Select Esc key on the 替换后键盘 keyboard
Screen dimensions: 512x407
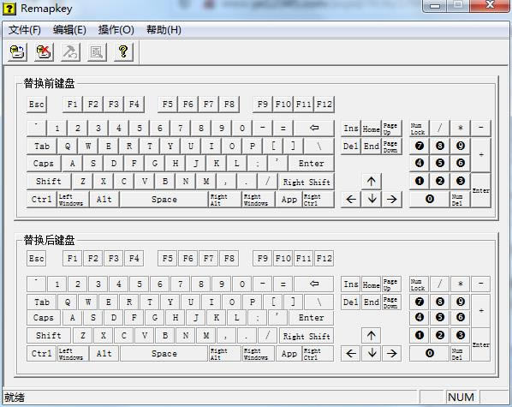(x=36, y=259)
